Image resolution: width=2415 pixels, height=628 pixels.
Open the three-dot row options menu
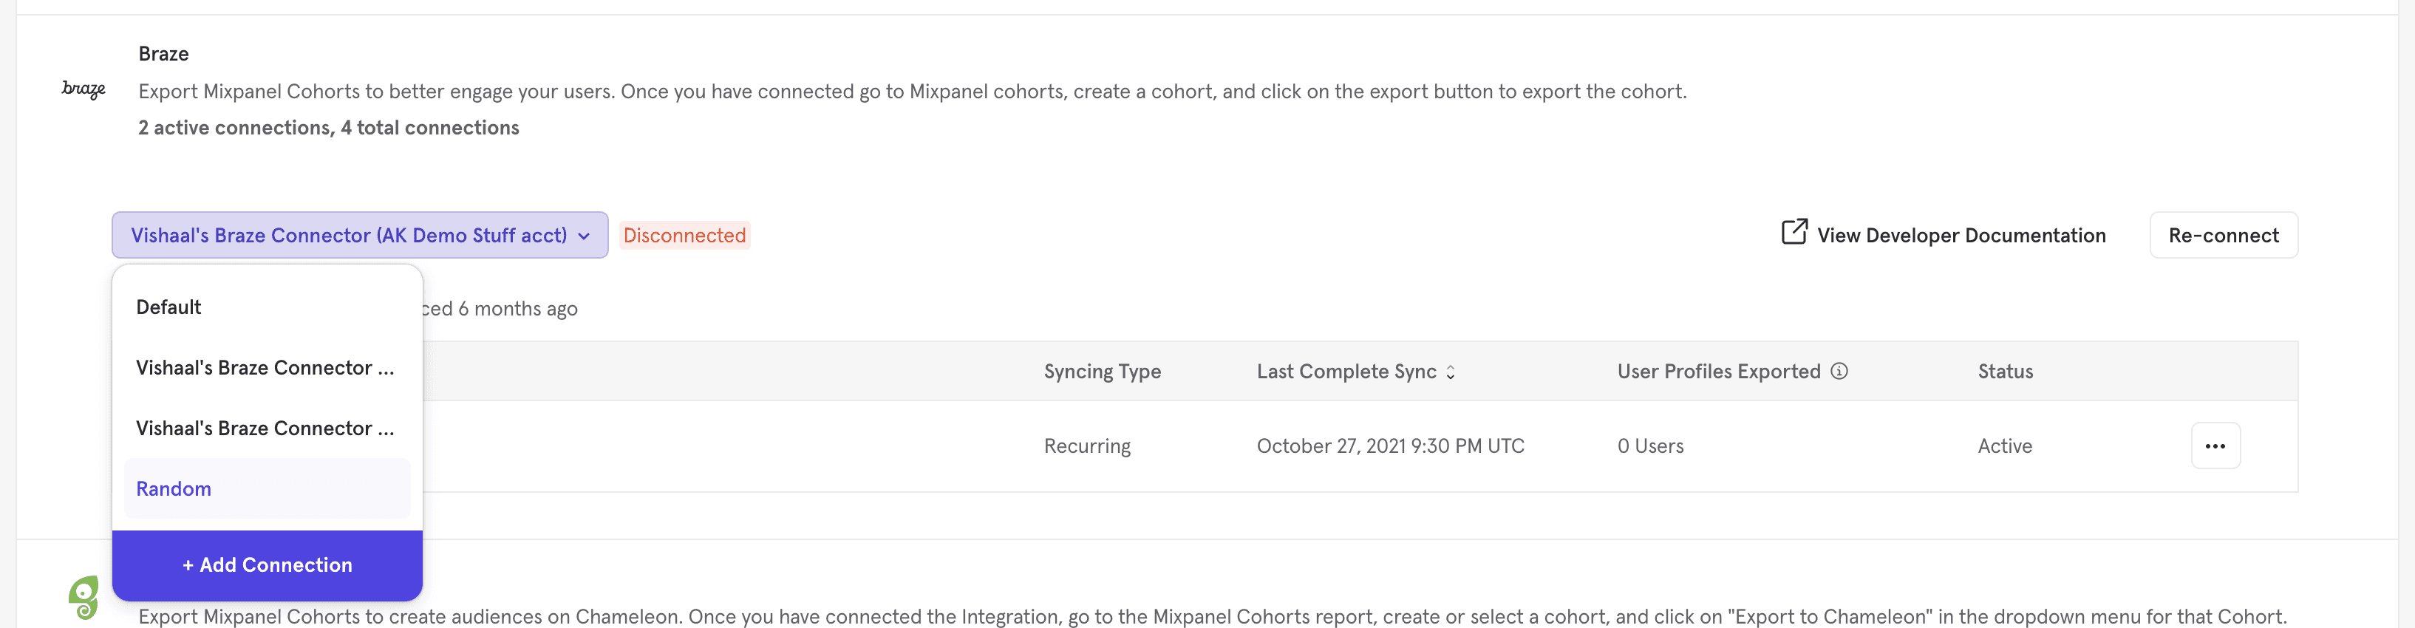pos(2215,446)
